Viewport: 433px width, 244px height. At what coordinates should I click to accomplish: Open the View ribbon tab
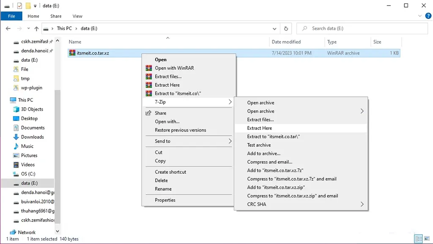pos(77,16)
